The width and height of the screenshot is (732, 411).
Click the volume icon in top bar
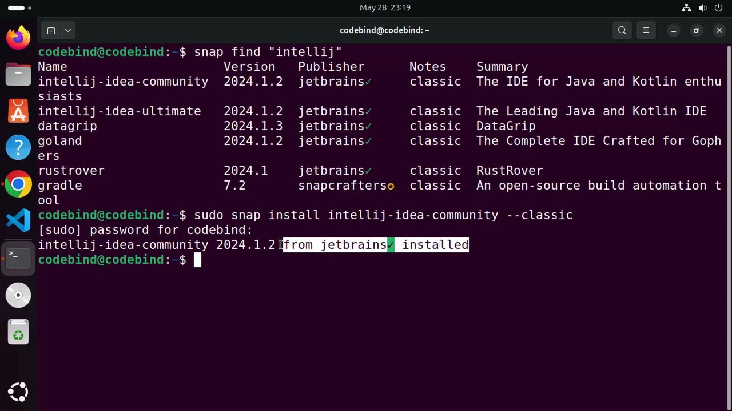(702, 7)
